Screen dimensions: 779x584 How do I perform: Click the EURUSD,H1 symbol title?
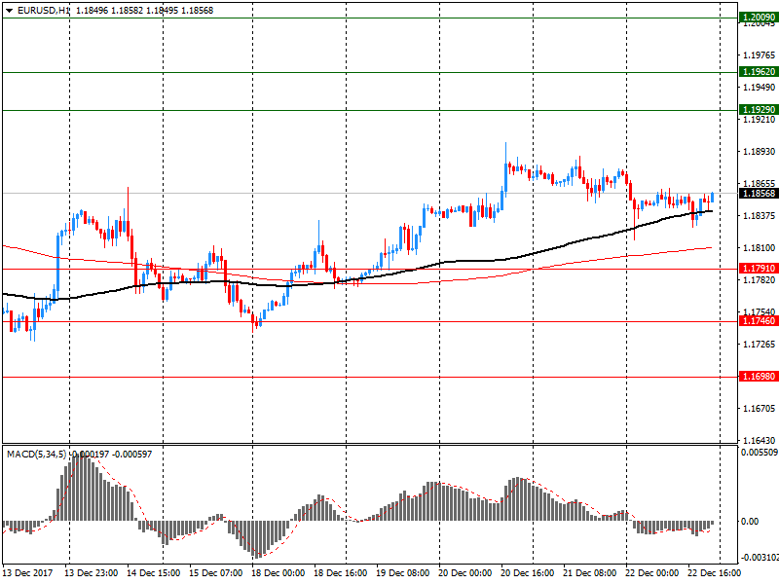tap(44, 10)
